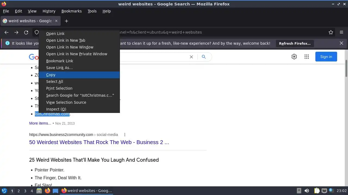Click the update notifier tray icon
Viewport: 348px width, 195px height.
332,191
